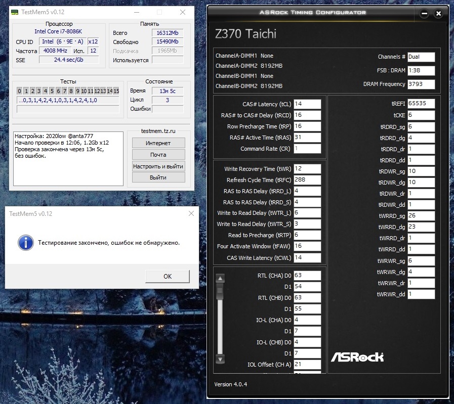This screenshot has height=404, width=454.
Task: Click the CAS Write Latency (tCWL) field
Action: (x=307, y=258)
